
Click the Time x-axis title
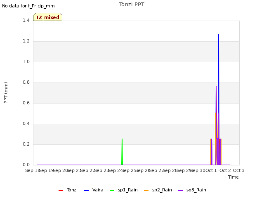point(233,177)
